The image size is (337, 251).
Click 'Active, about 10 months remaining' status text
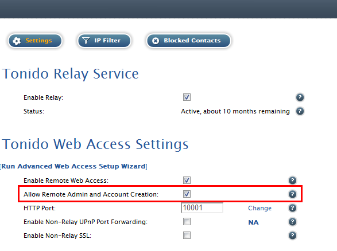tap(235, 111)
